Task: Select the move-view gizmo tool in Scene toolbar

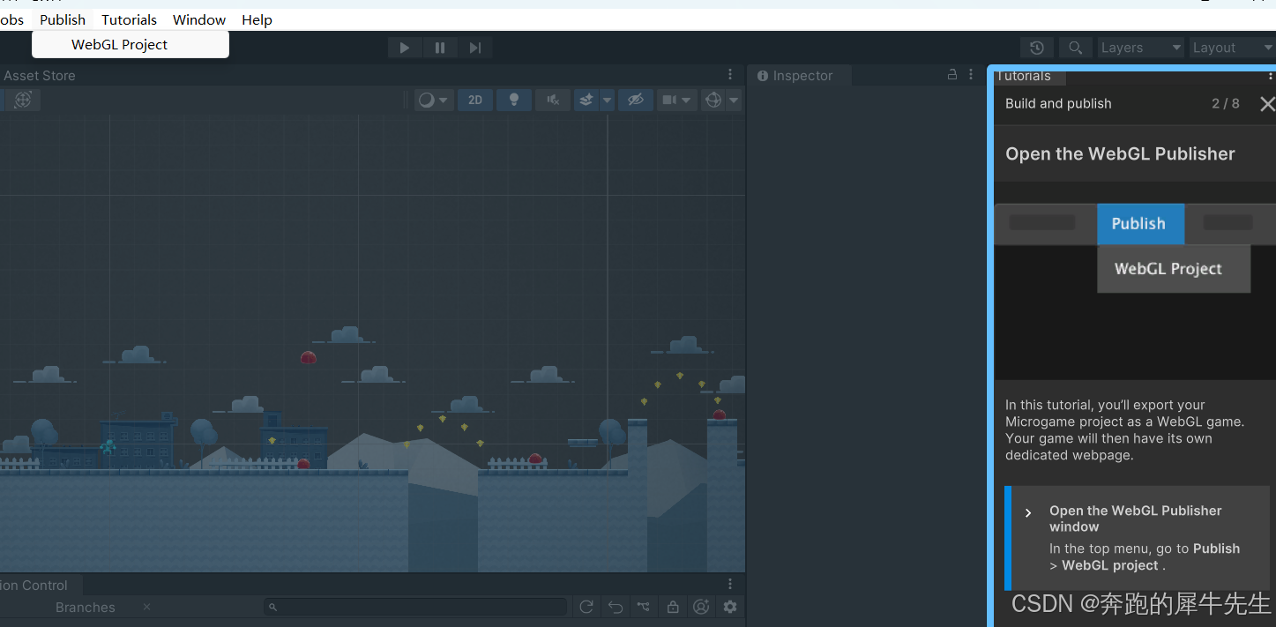Action: [x=23, y=100]
